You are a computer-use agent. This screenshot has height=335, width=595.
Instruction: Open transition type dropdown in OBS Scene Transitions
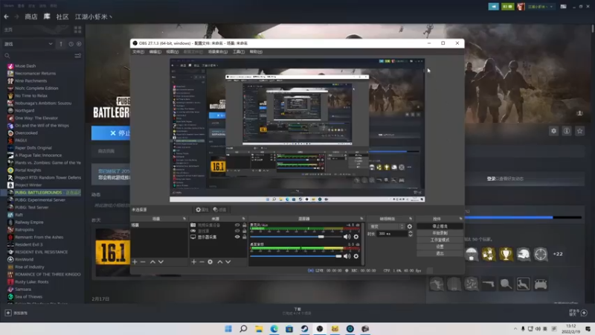pyautogui.click(x=386, y=226)
